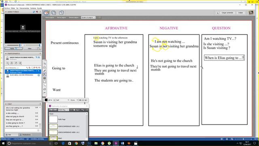Screen dimensions: 259x146
Task: Switch to web tour mode icon
Action: pos(61,13)
